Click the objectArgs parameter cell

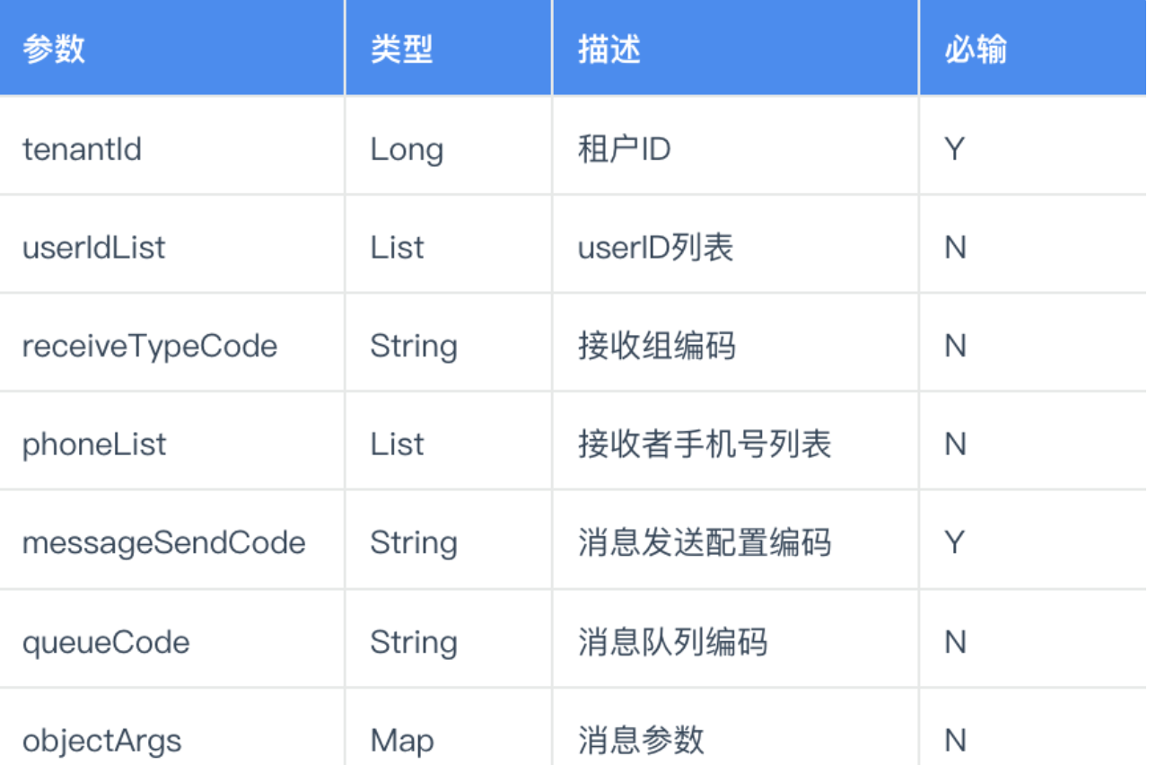click(x=102, y=741)
